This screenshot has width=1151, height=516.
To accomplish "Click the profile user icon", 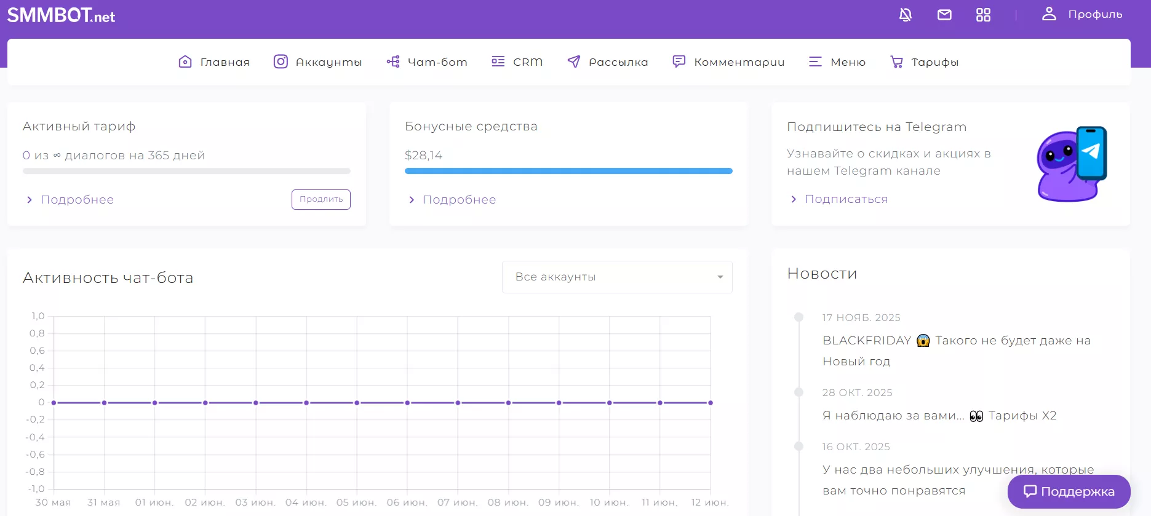I will [x=1049, y=14].
